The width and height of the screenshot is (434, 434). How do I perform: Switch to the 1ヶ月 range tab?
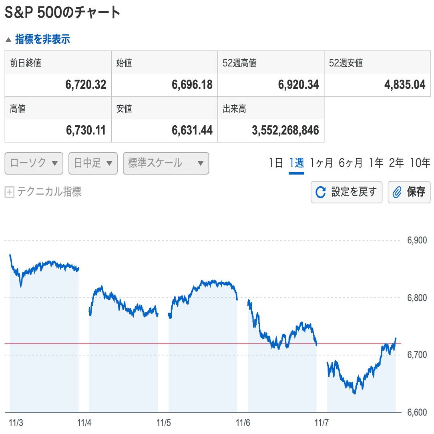point(321,163)
